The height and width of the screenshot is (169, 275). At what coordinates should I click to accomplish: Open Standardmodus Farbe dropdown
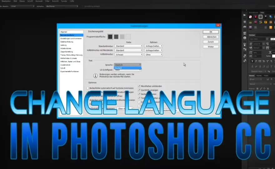point(128,46)
